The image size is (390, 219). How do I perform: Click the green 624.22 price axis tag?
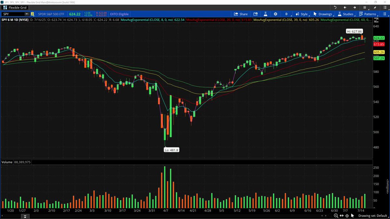379,38
